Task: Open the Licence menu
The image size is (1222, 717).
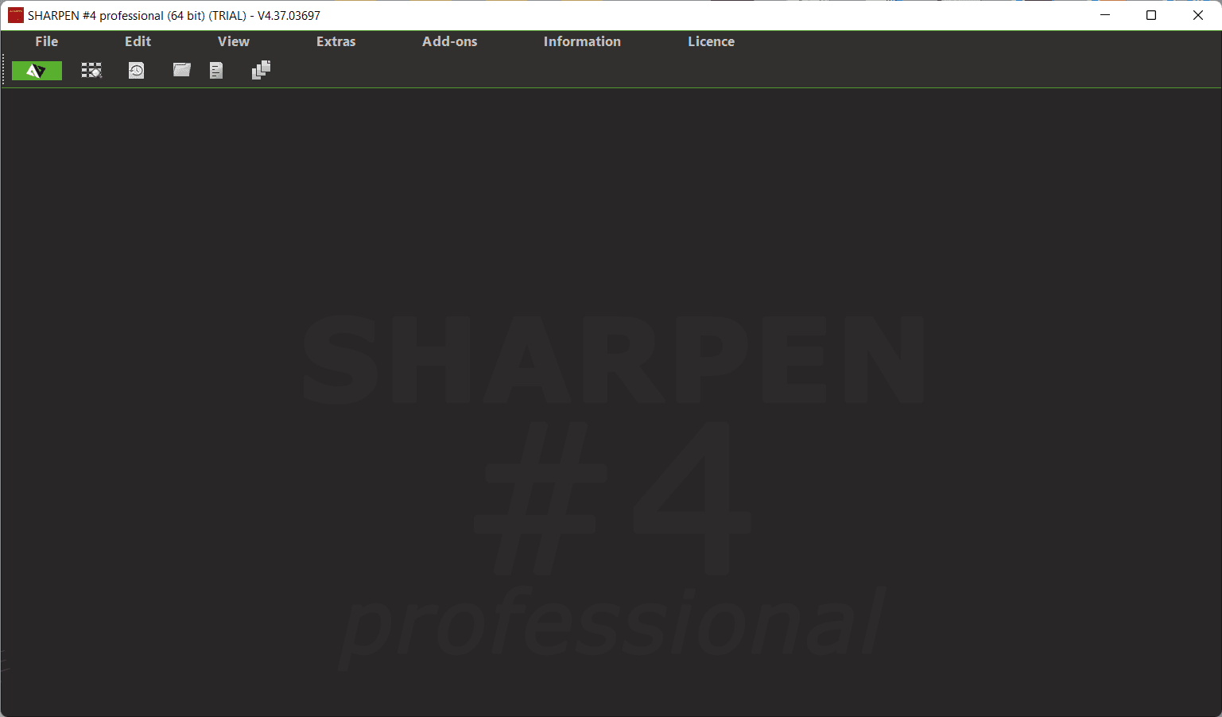Action: point(711,41)
